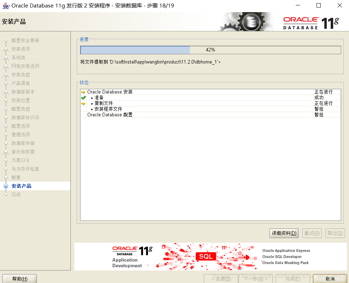Select the 概要 step in sidebar
349x283 pixels.
(16, 177)
